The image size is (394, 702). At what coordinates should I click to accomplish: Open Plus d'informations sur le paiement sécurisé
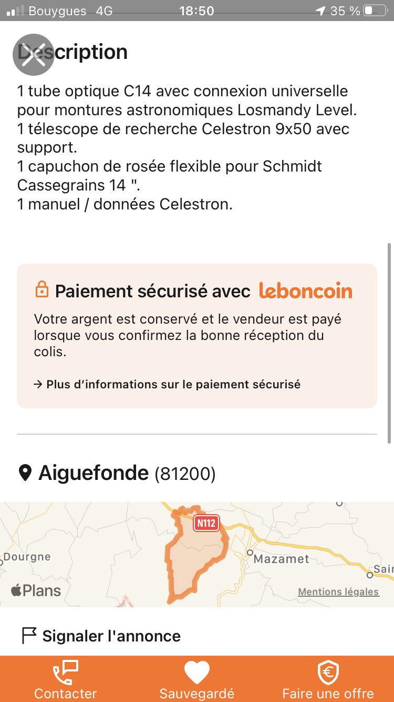pos(167,385)
